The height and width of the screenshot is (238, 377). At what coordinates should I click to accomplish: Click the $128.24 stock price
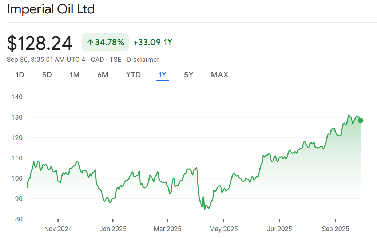click(x=40, y=43)
